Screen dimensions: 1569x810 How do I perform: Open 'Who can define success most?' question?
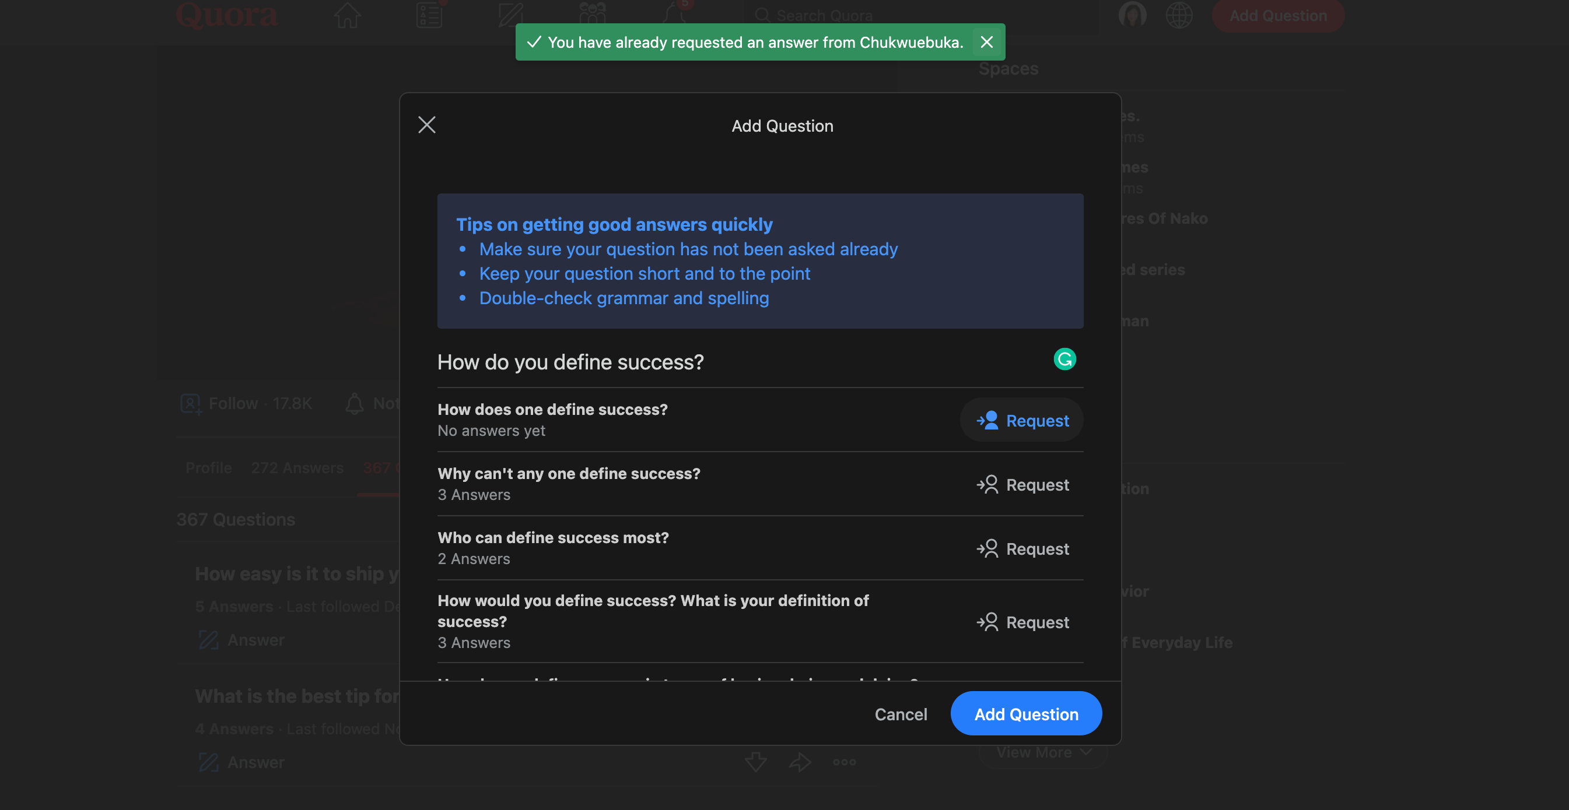(552, 537)
